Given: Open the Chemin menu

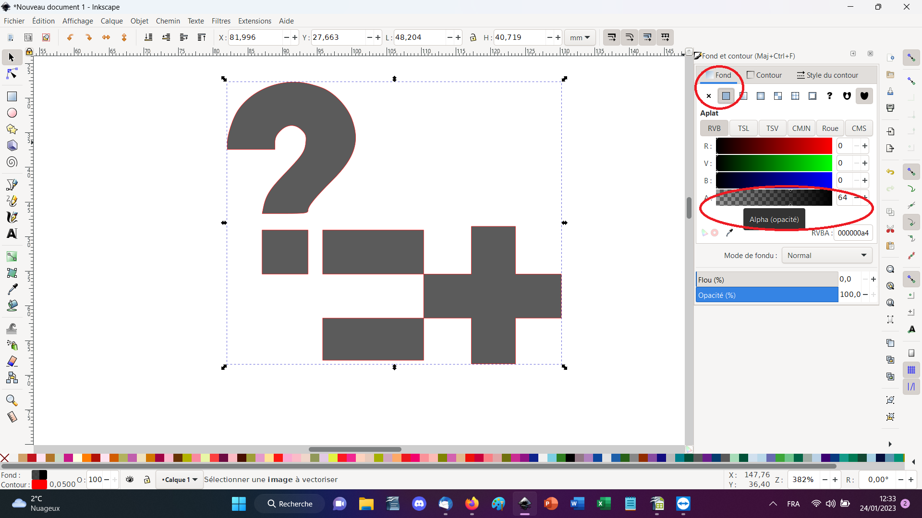Looking at the screenshot, I should click(168, 21).
